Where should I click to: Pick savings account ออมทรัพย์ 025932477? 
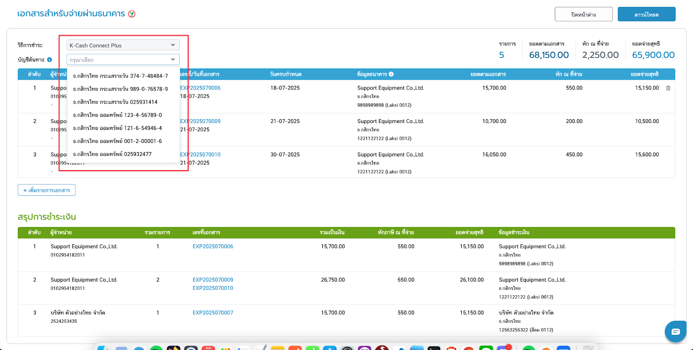[112, 154]
